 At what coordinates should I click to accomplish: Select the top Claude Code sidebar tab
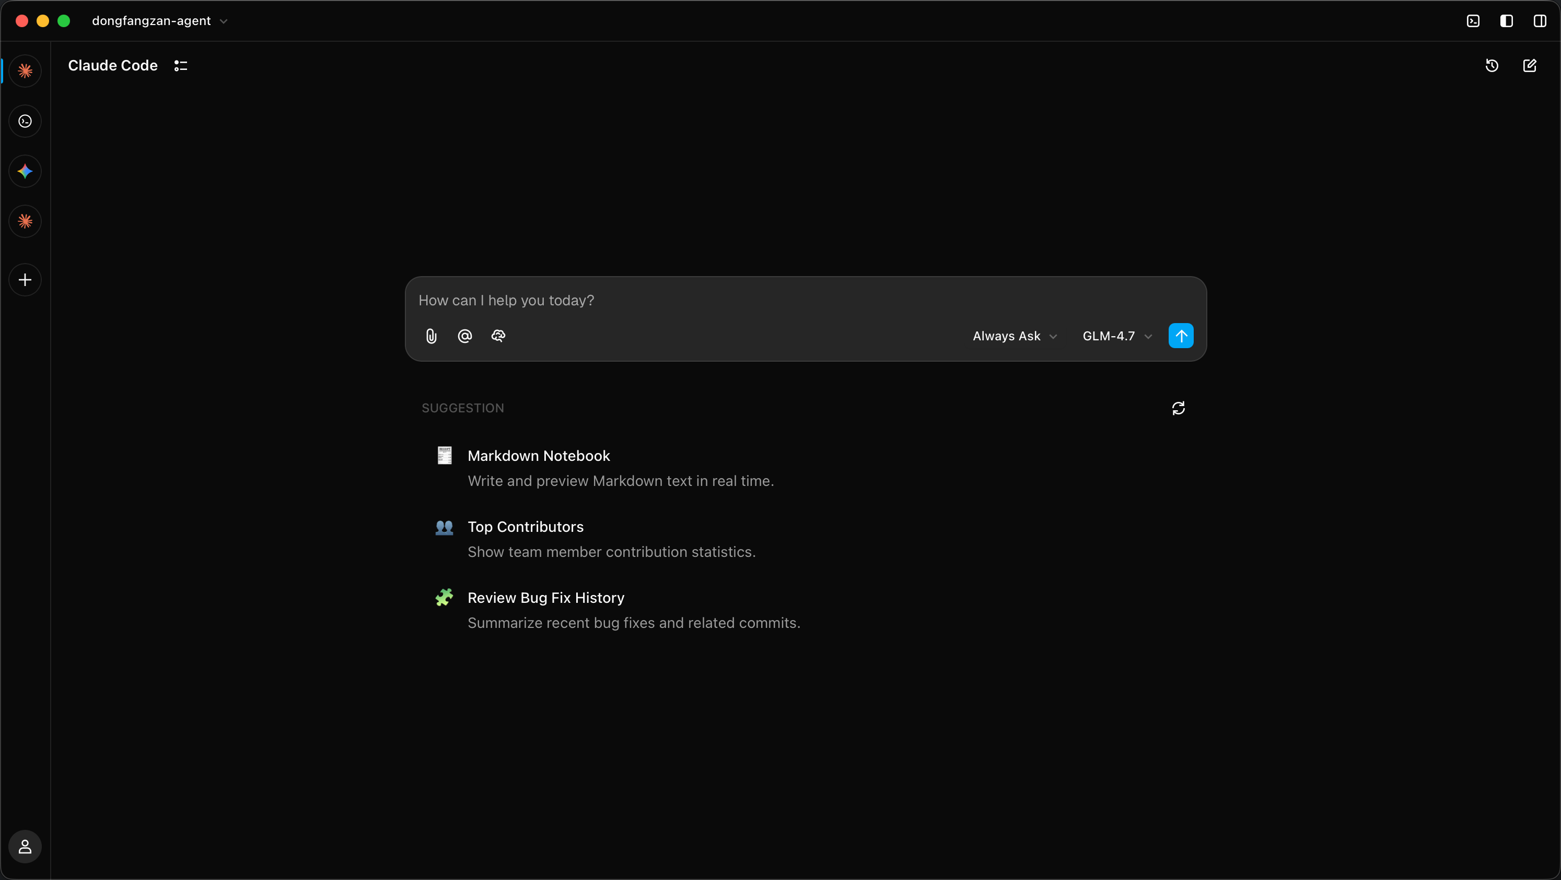(25, 71)
